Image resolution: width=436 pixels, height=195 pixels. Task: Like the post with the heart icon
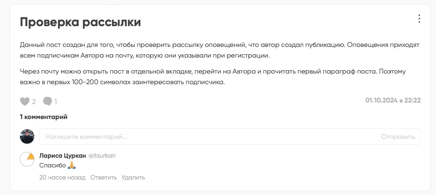point(24,101)
